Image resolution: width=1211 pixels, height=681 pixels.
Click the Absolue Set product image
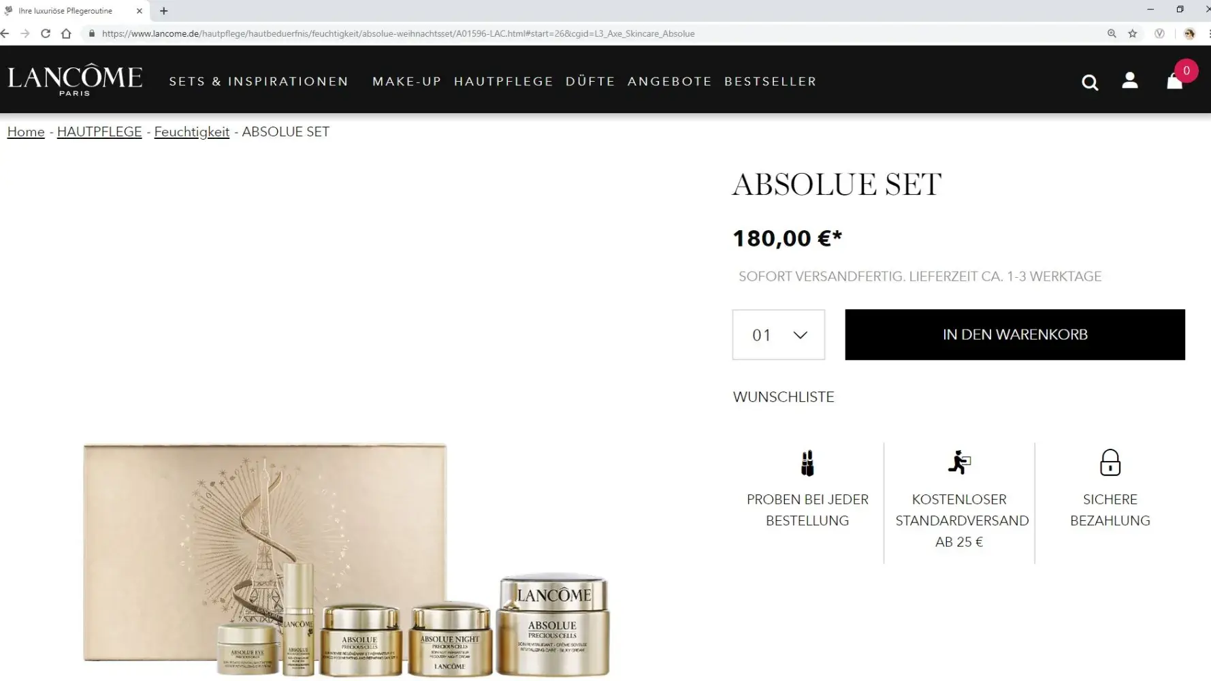point(346,560)
